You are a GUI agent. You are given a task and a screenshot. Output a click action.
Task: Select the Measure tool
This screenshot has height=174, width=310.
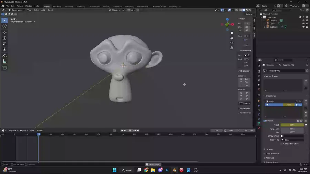pyautogui.click(x=4, y=62)
